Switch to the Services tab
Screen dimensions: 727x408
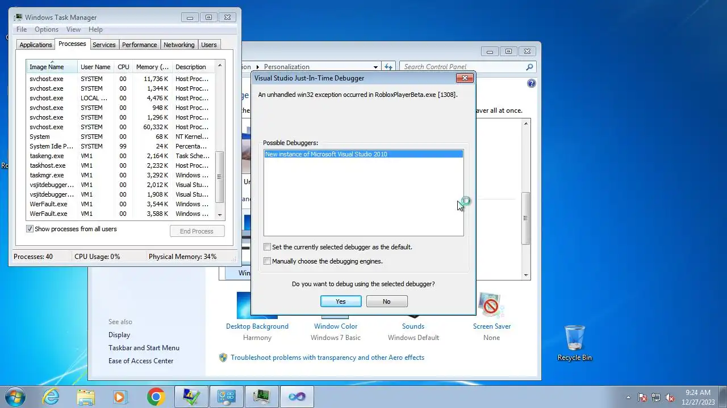pyautogui.click(x=104, y=45)
